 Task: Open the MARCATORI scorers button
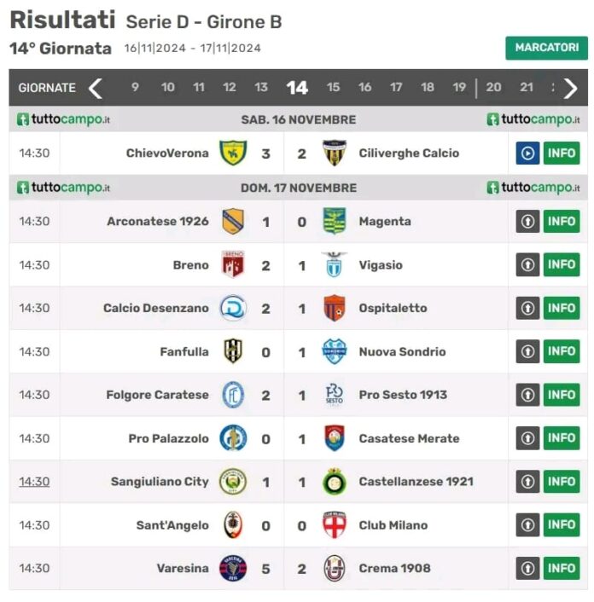(x=546, y=48)
